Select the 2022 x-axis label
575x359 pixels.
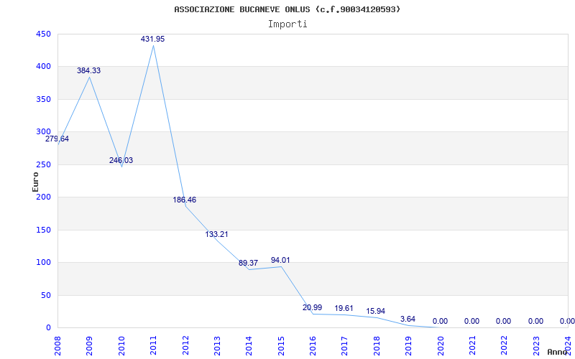pos(505,345)
